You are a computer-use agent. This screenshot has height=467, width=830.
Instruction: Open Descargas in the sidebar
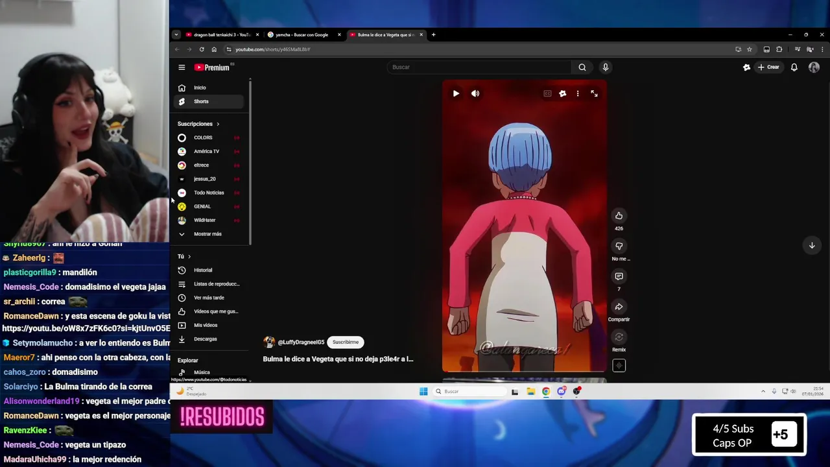coord(209,339)
